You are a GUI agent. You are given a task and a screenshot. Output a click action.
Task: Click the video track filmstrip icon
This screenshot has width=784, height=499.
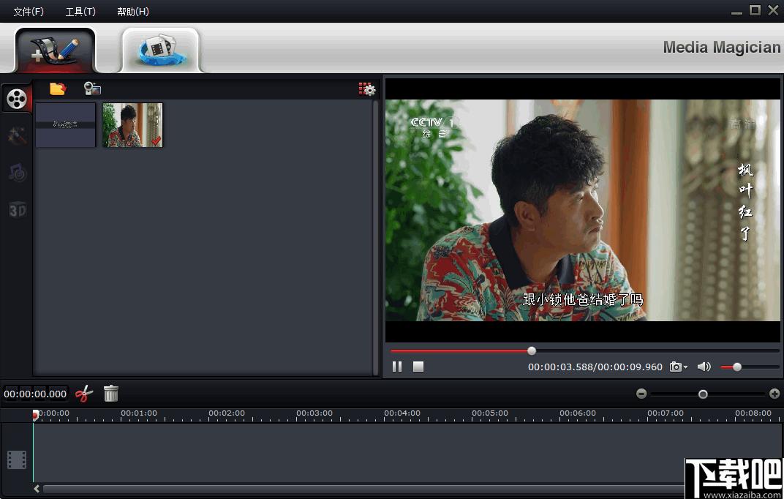17,460
